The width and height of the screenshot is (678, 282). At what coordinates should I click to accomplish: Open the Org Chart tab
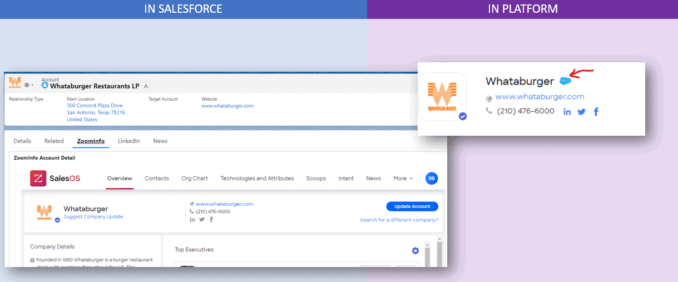(x=195, y=179)
